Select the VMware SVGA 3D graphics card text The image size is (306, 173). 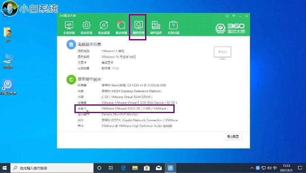click(135, 109)
